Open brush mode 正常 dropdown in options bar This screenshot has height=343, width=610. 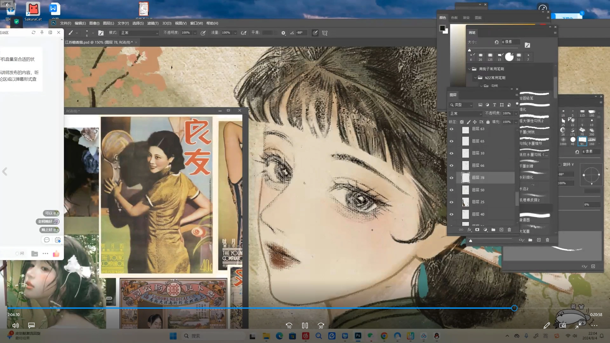(x=139, y=33)
